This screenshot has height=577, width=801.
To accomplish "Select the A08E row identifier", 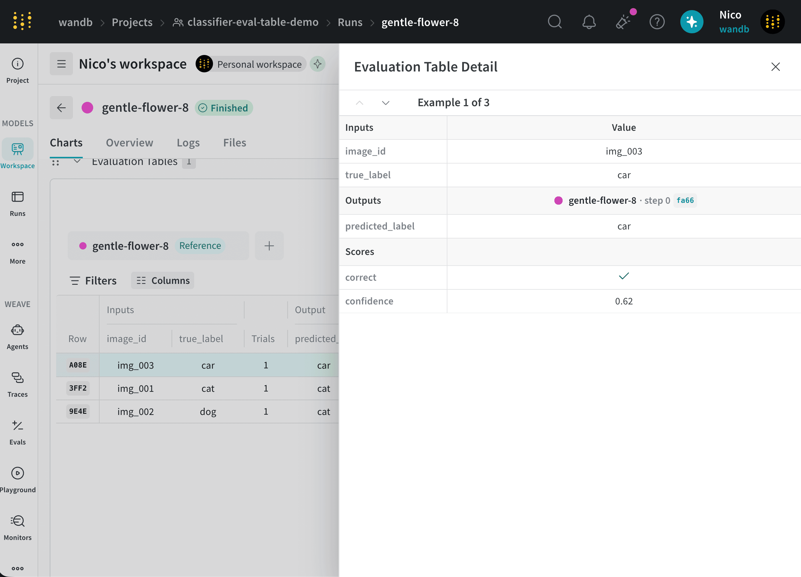I will 78,365.
